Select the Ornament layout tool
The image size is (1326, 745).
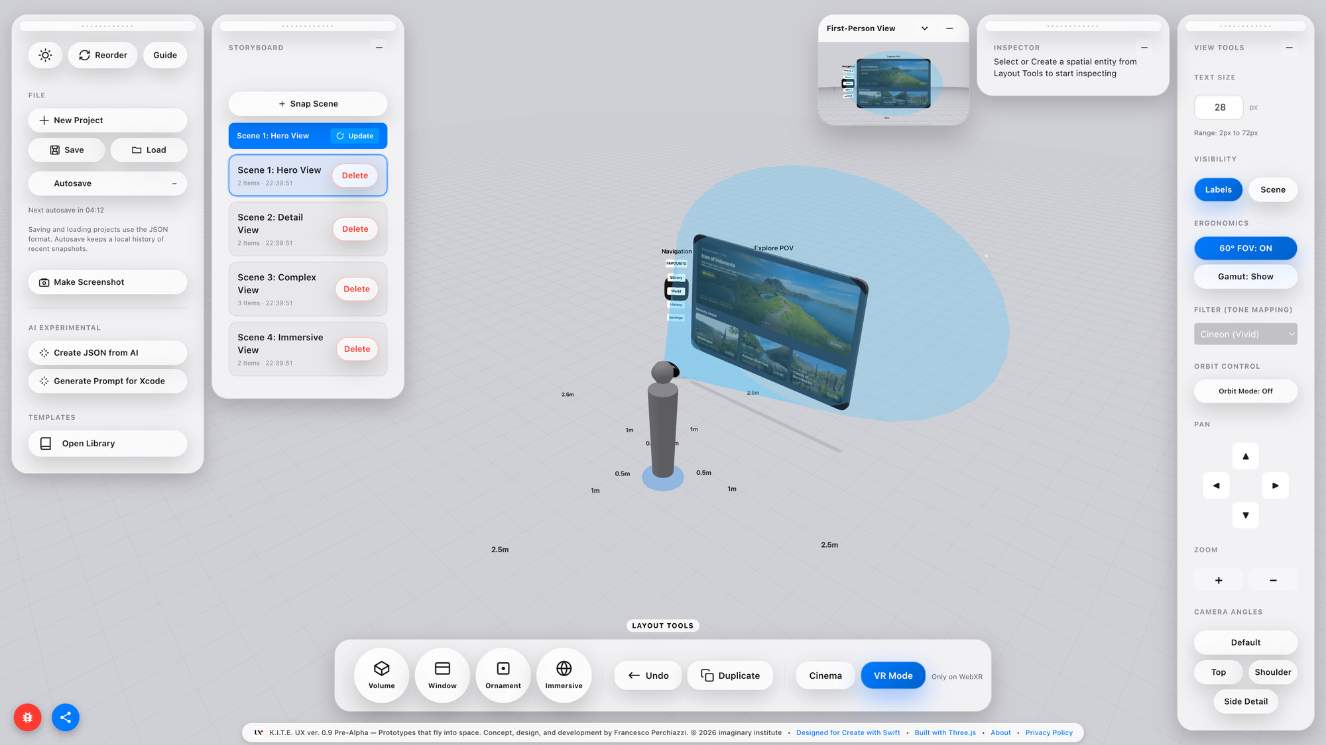(x=503, y=675)
